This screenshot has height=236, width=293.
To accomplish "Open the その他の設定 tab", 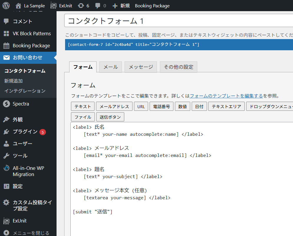I will coord(178,67).
